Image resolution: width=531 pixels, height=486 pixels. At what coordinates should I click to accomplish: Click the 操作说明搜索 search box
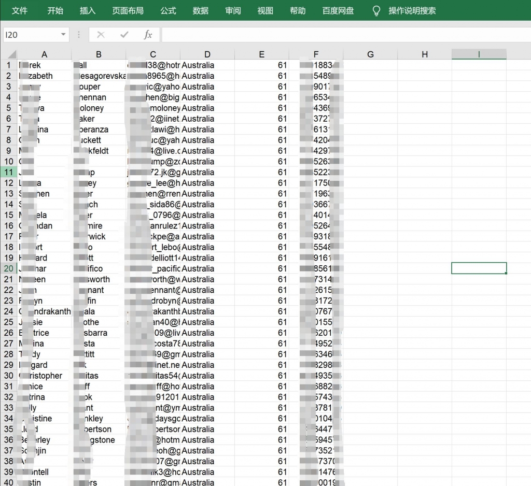(412, 11)
